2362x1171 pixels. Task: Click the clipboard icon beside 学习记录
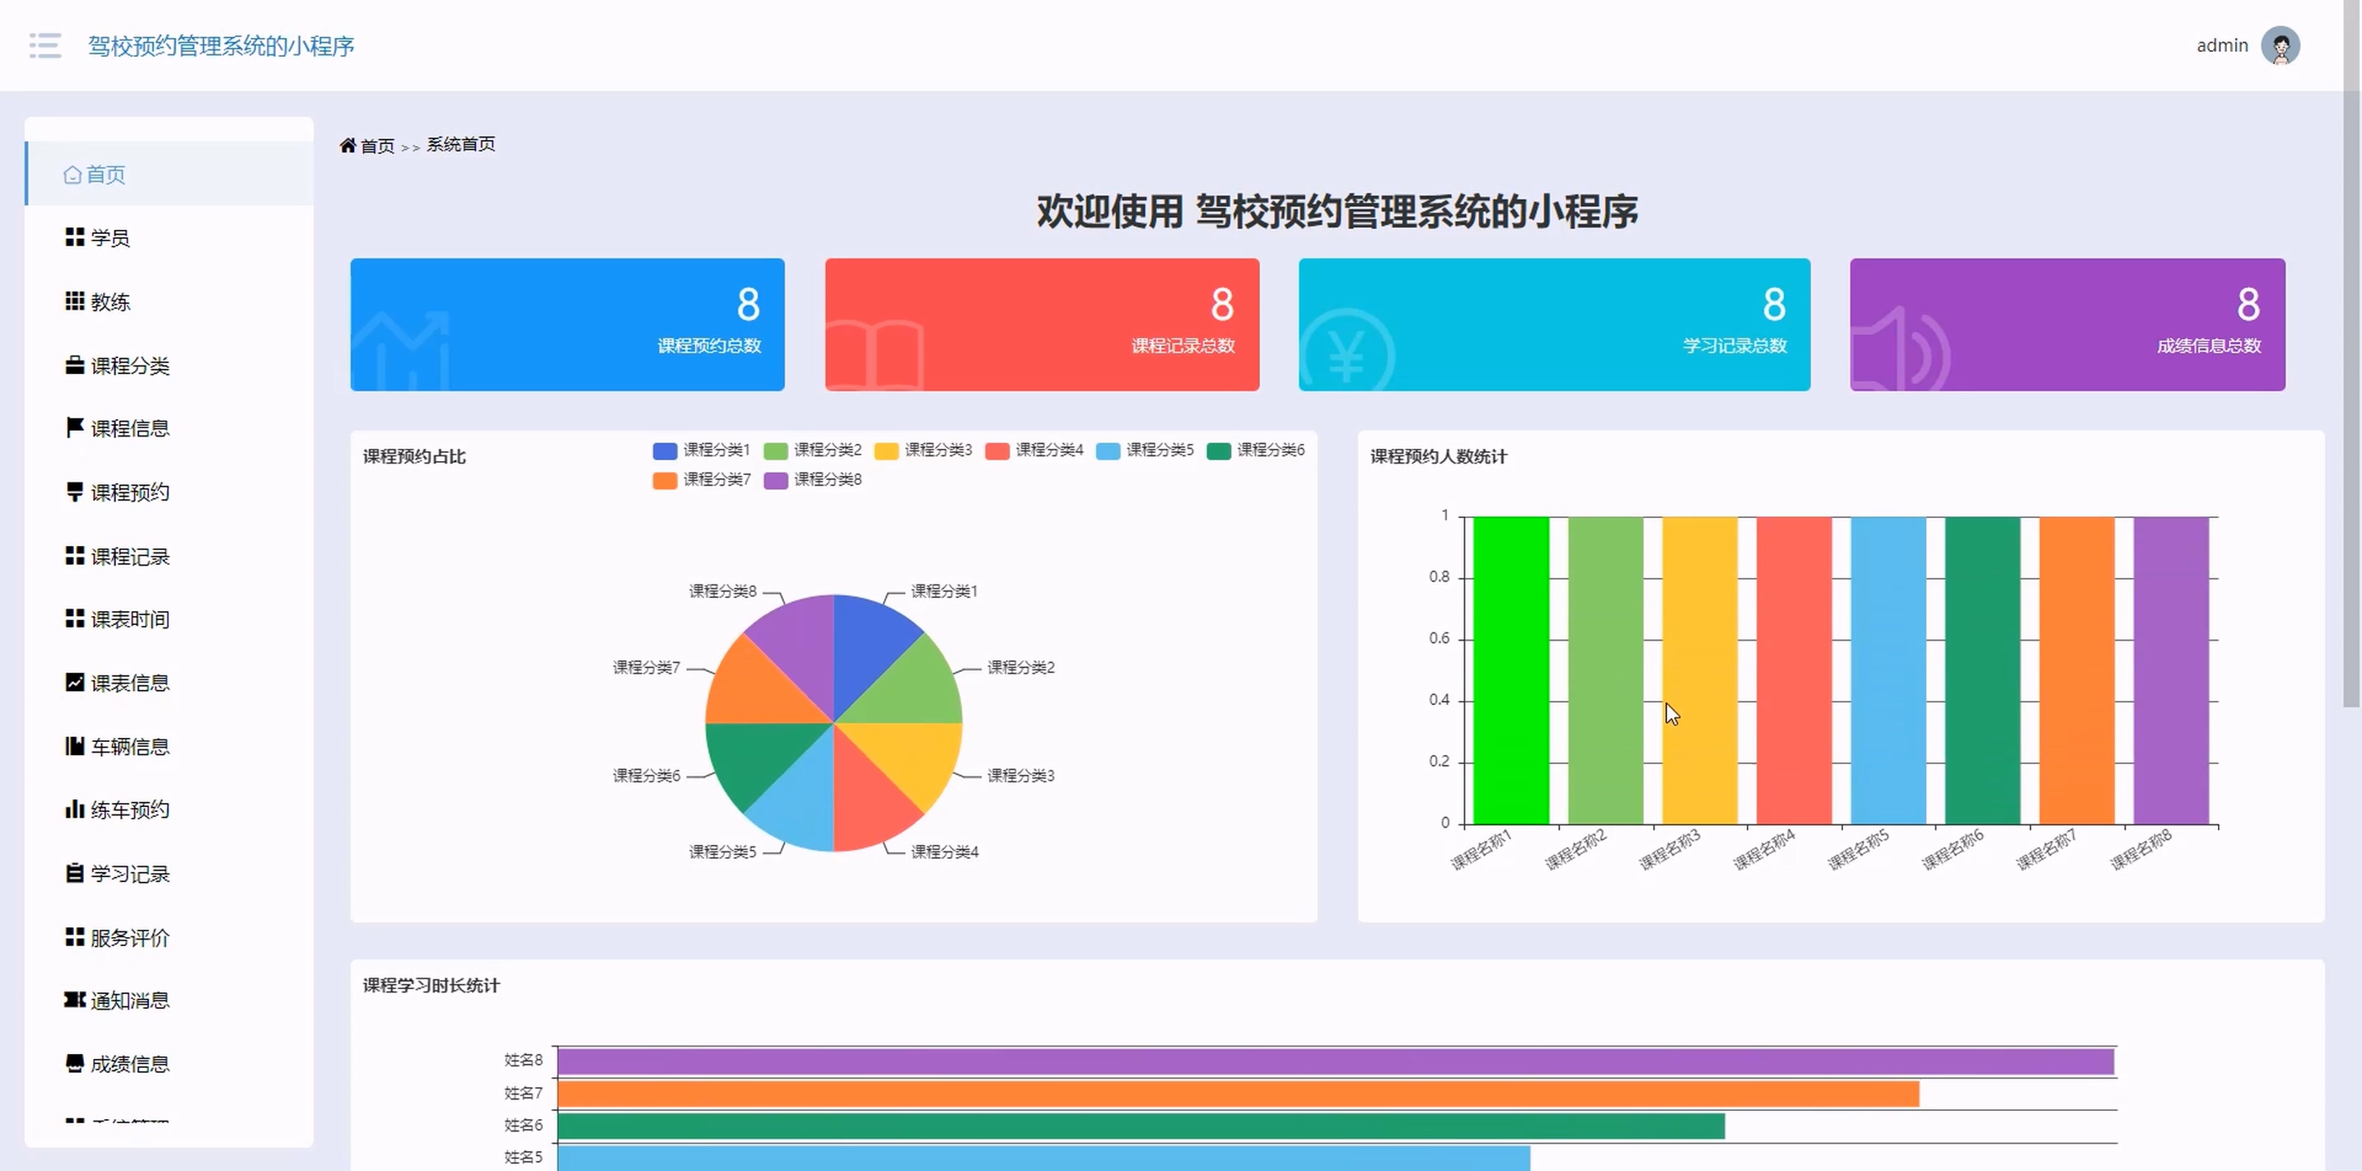pyautogui.click(x=74, y=873)
